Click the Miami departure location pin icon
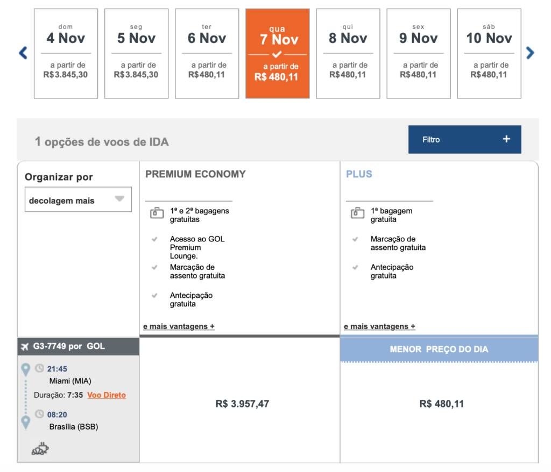 [26, 369]
